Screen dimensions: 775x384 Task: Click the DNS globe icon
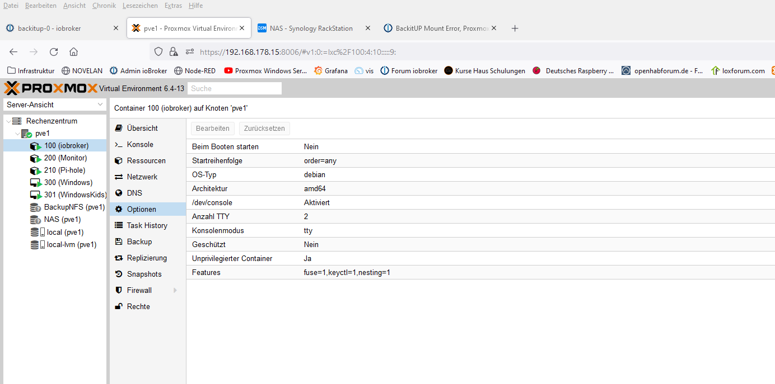118,193
